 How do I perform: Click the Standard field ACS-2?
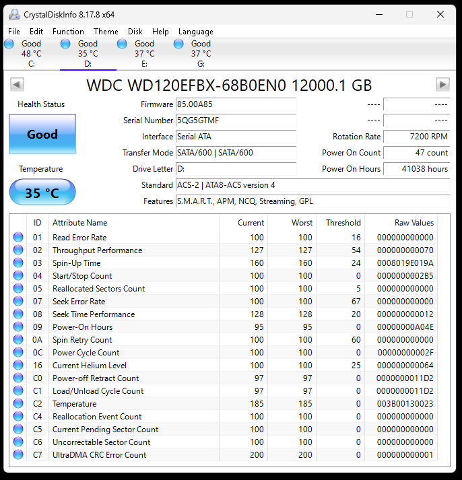(313, 185)
